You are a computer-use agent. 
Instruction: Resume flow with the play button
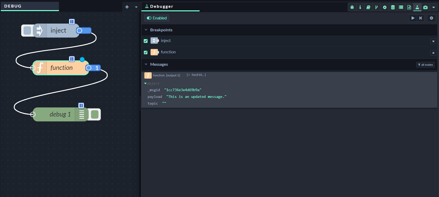(x=413, y=18)
